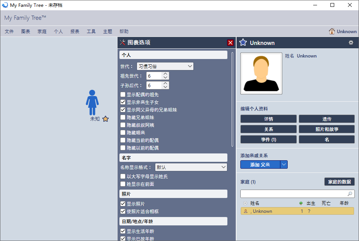Open the 名称显示格式 dropdown showing 默认
Screen dimensions: 359x241
click(191, 167)
